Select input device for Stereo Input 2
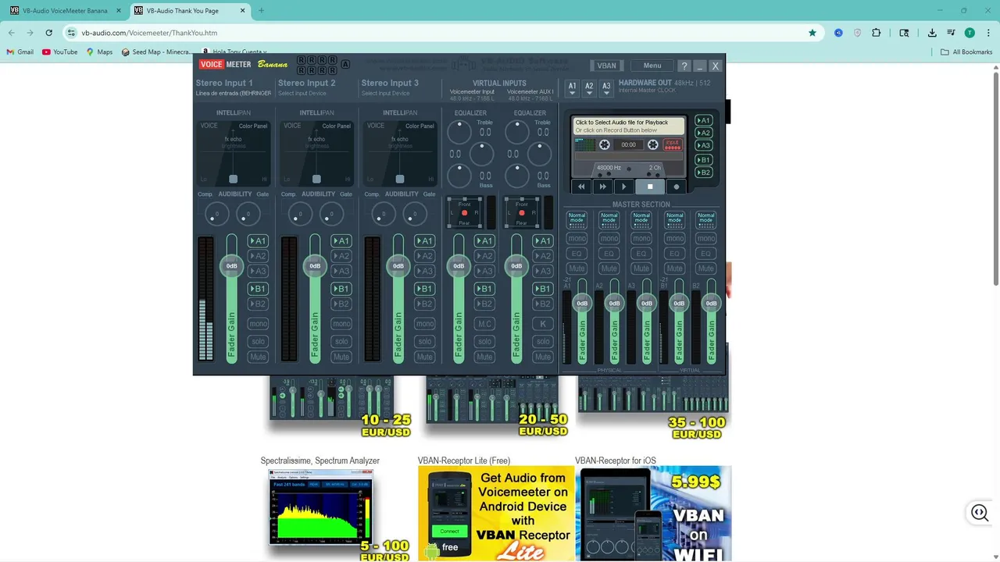 click(302, 94)
